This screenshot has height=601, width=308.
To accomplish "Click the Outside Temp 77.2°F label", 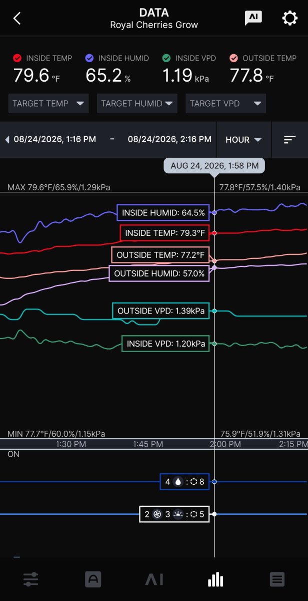I will 160,255.
